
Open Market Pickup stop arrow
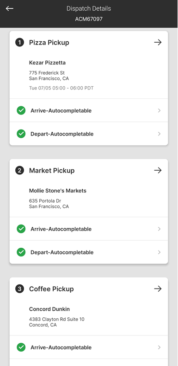[158, 170]
